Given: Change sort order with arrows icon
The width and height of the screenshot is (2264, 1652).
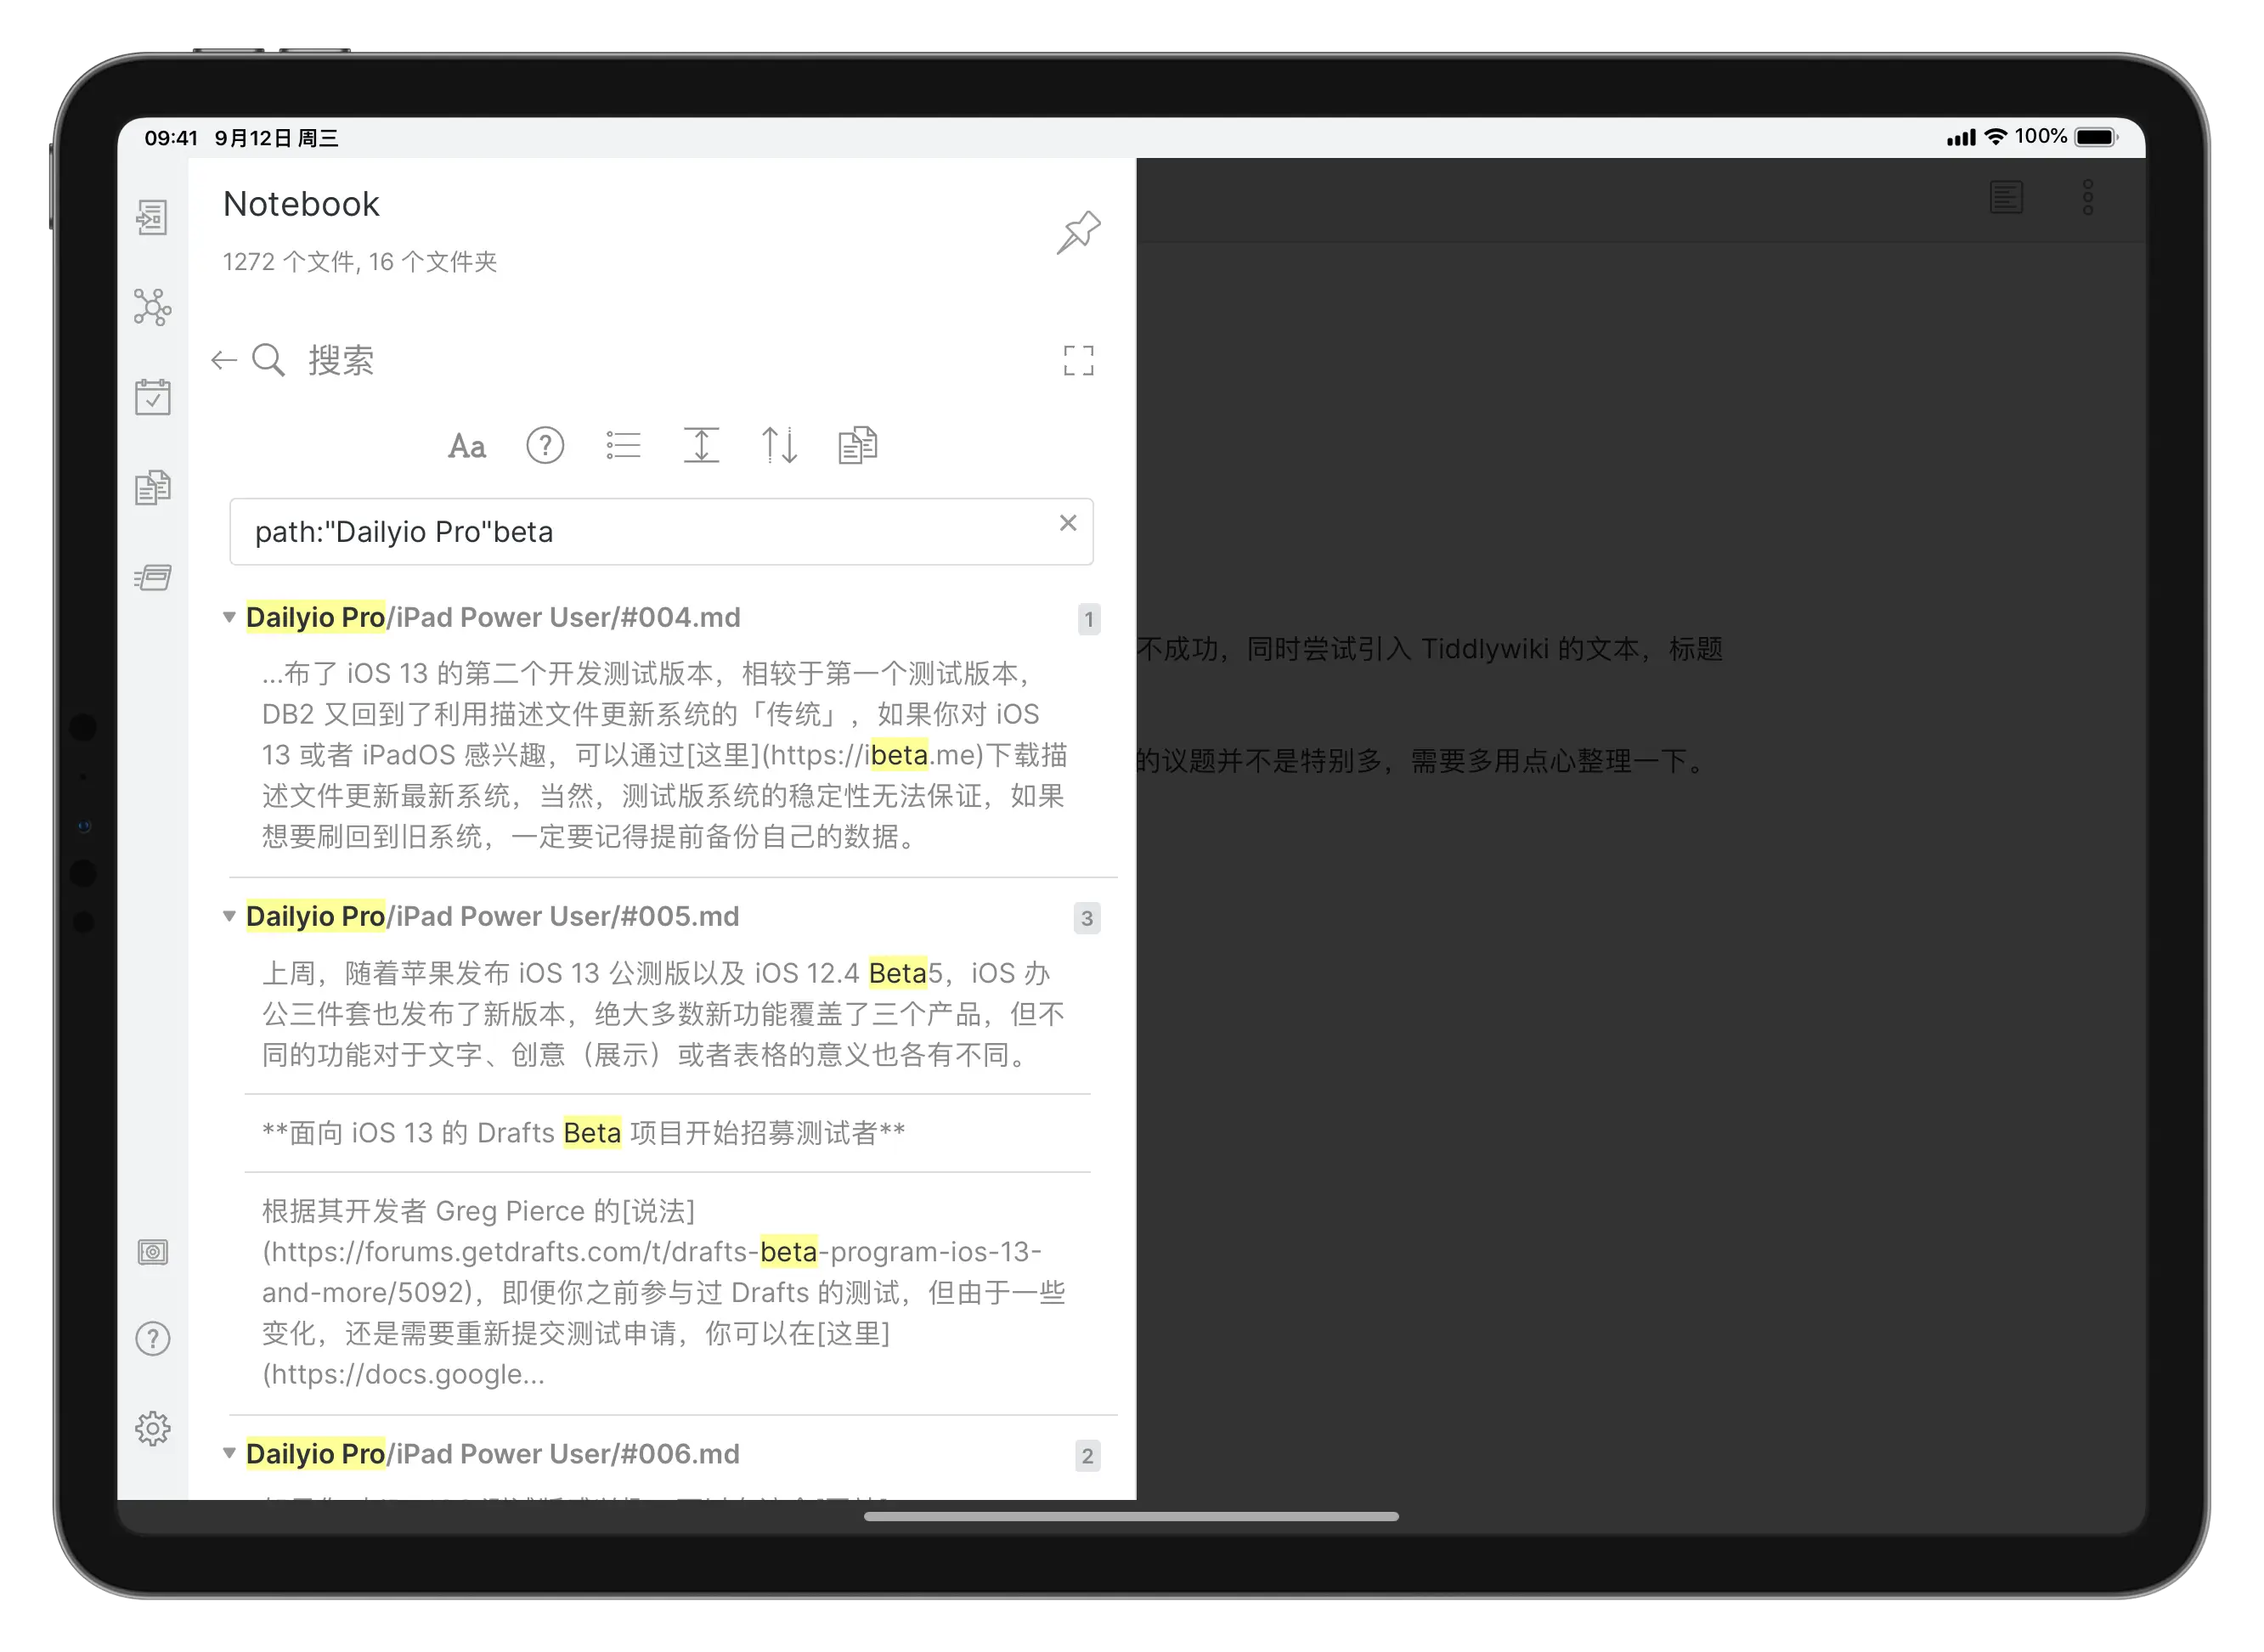Looking at the screenshot, I should [x=779, y=445].
